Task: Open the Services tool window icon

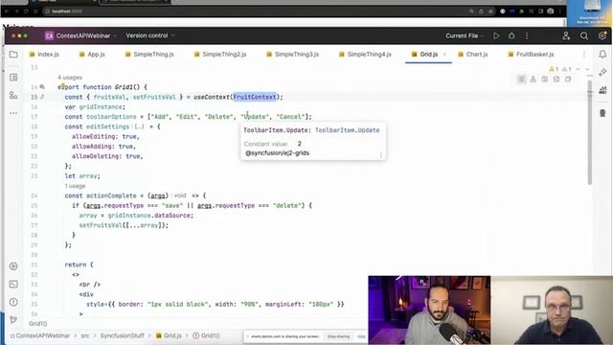Action: [x=13, y=266]
